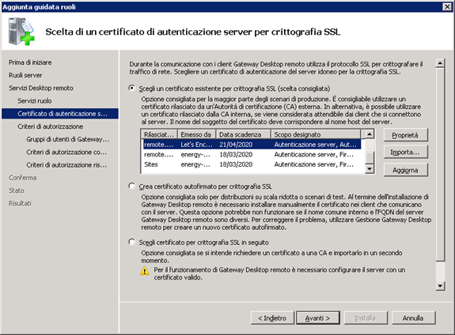The height and width of the screenshot is (335, 455).
Task: Sort by 'Emesso da' column header
Action: (x=197, y=134)
